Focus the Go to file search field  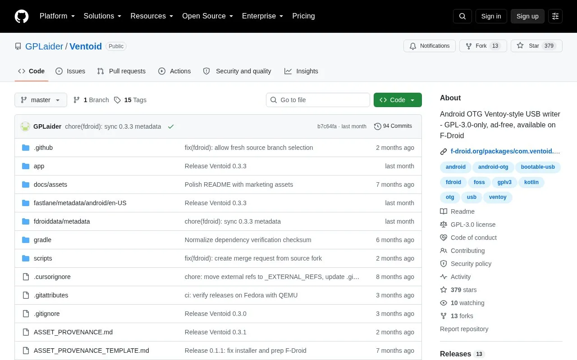coord(318,100)
